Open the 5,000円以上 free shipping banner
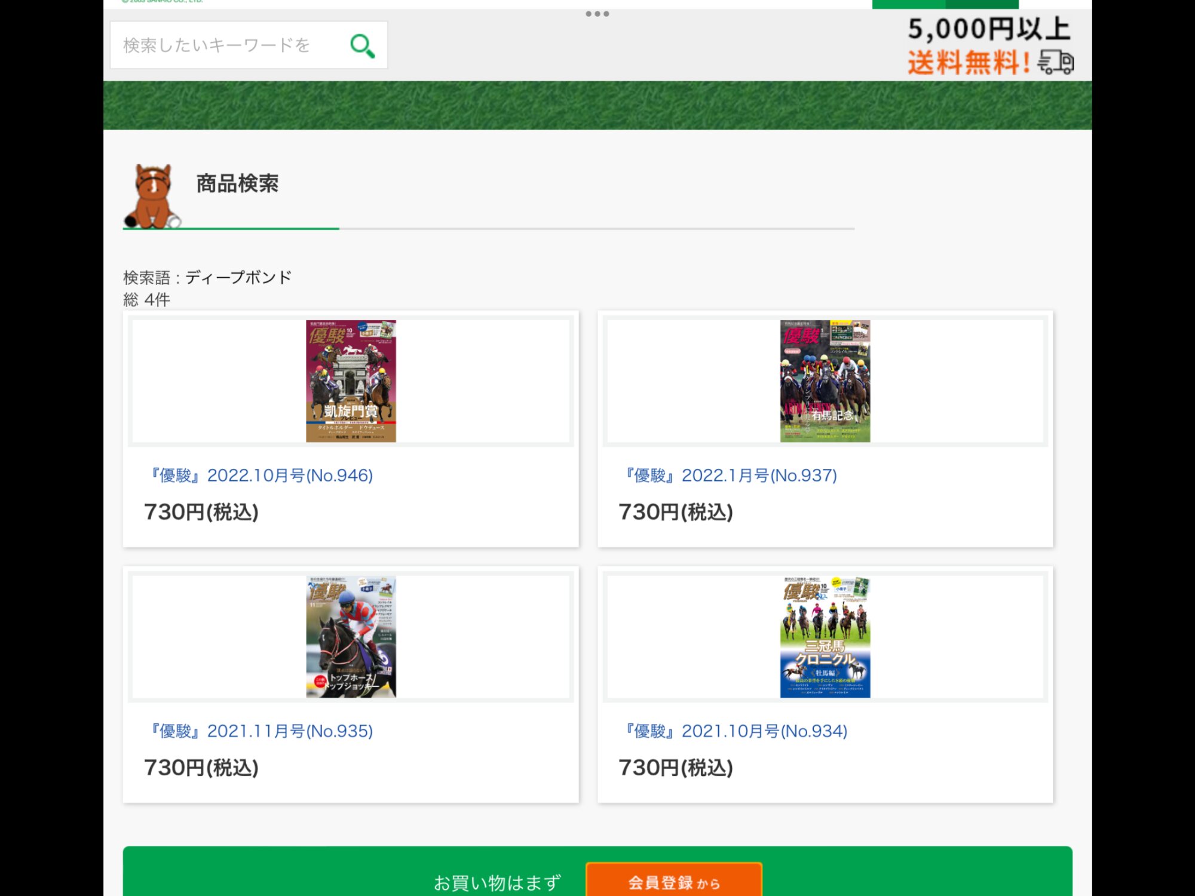 989,45
